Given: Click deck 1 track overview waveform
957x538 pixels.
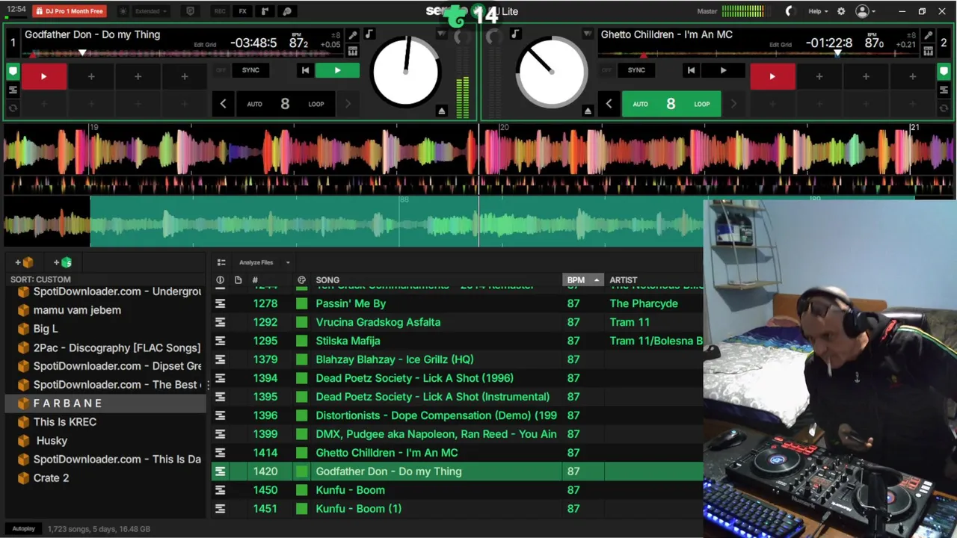Looking at the screenshot, I should pos(183,54).
